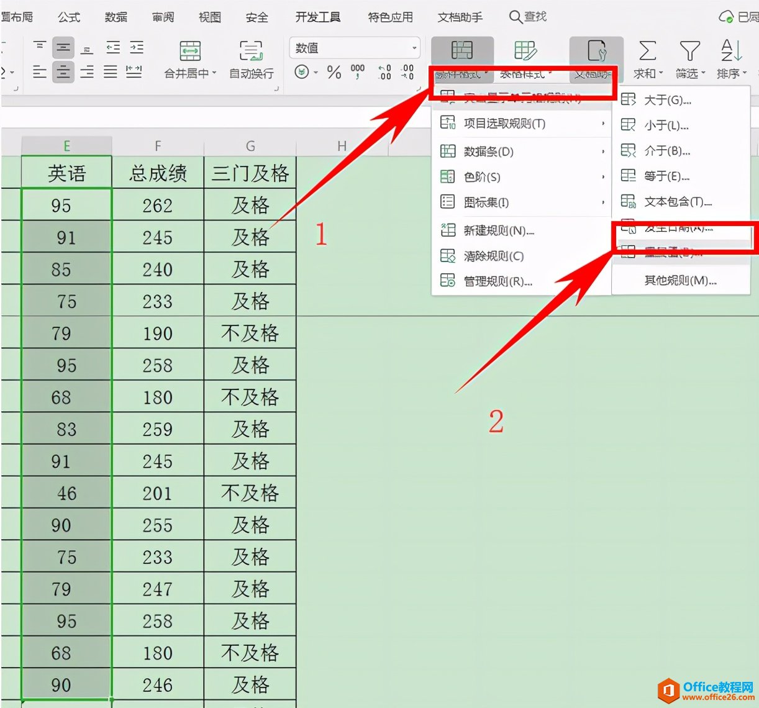Image resolution: width=759 pixels, height=708 pixels.
Task: Select column G header
Action: [x=250, y=146]
